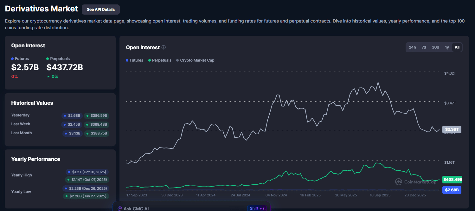Select the 1y time range
The width and height of the screenshot is (475, 211).
point(447,47)
